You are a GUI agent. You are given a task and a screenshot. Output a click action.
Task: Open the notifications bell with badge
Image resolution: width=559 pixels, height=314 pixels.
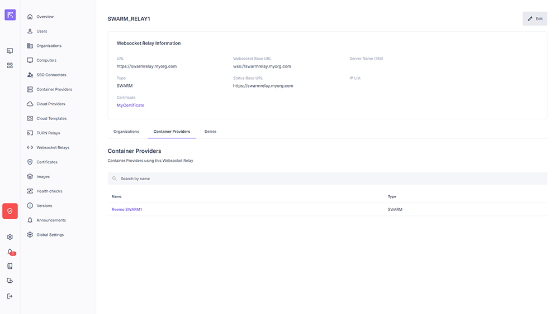(10, 252)
